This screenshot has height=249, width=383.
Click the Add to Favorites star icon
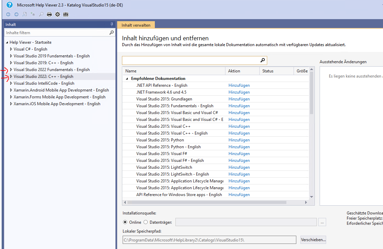coord(33,14)
